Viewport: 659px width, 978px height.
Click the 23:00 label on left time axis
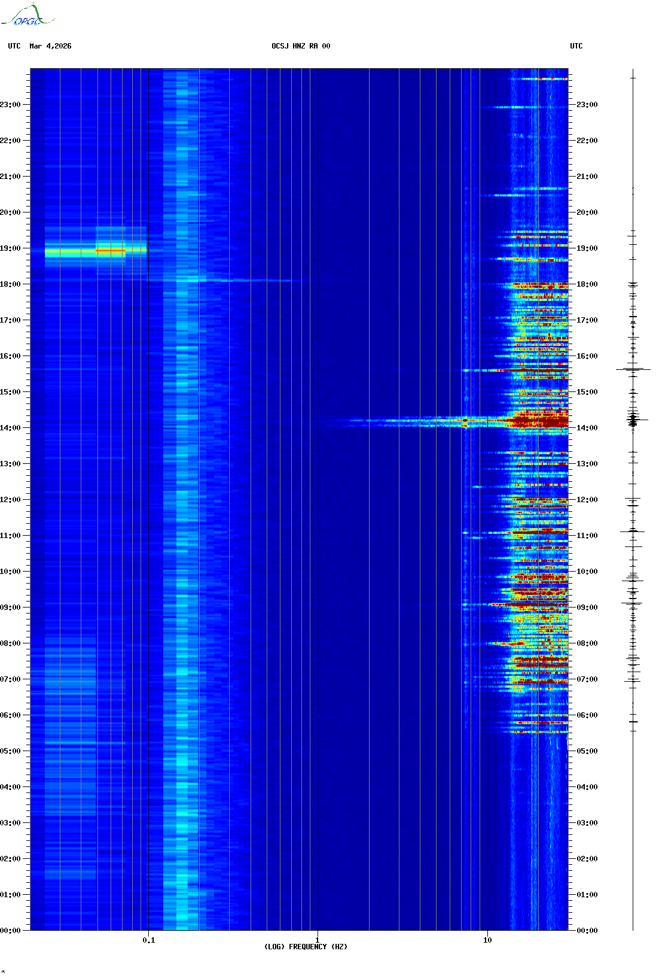[10, 105]
